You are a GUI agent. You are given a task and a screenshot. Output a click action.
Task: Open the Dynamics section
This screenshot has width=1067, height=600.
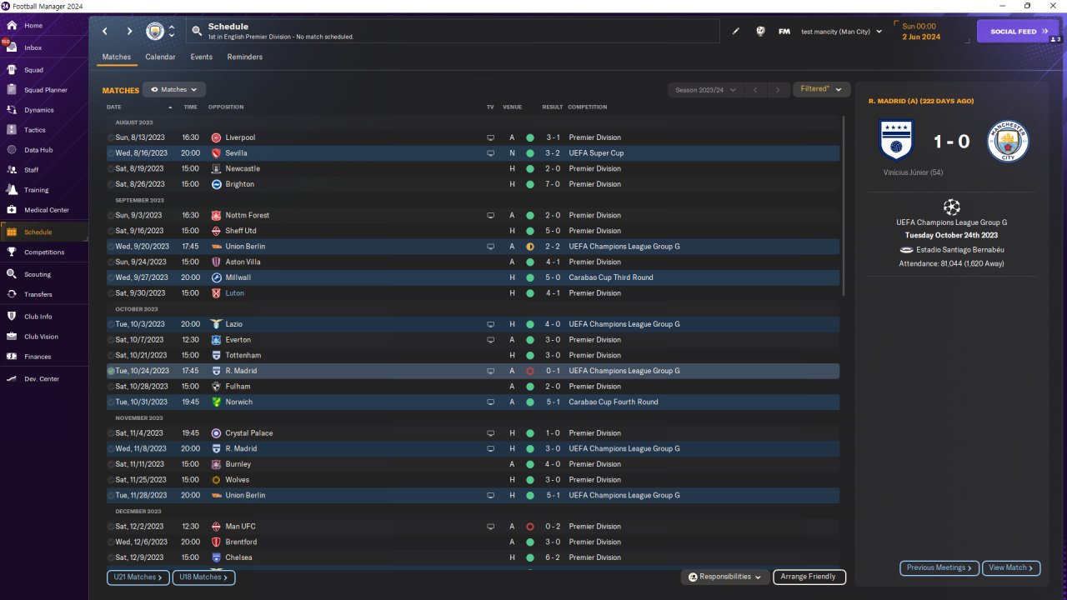[x=38, y=110]
